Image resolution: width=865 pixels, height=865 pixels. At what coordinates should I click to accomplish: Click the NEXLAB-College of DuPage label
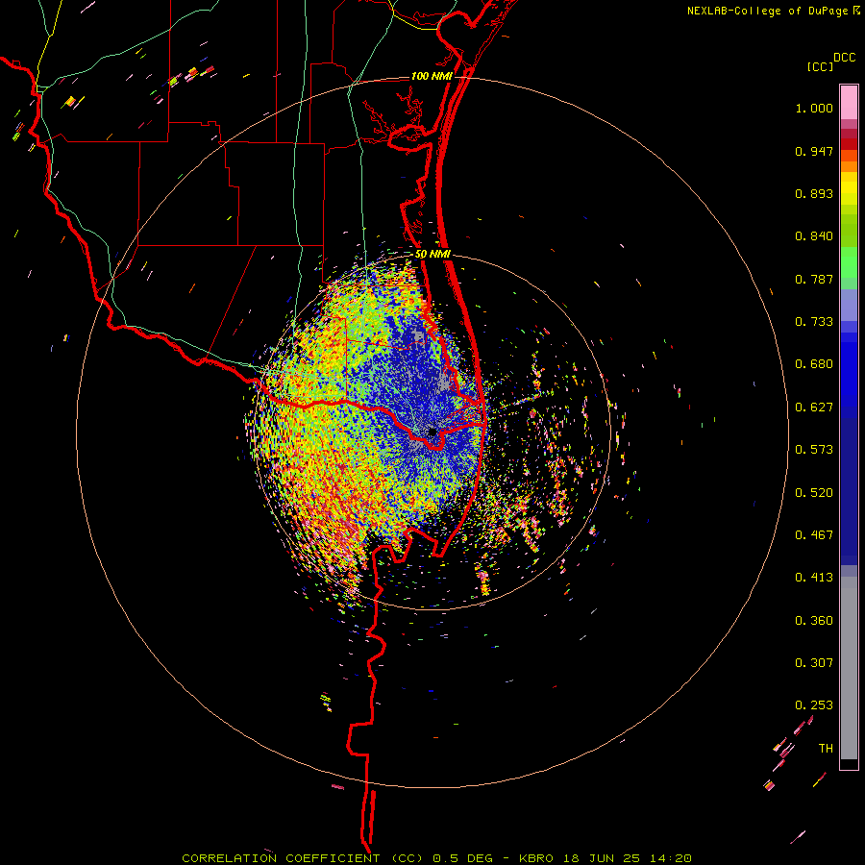coord(767,11)
